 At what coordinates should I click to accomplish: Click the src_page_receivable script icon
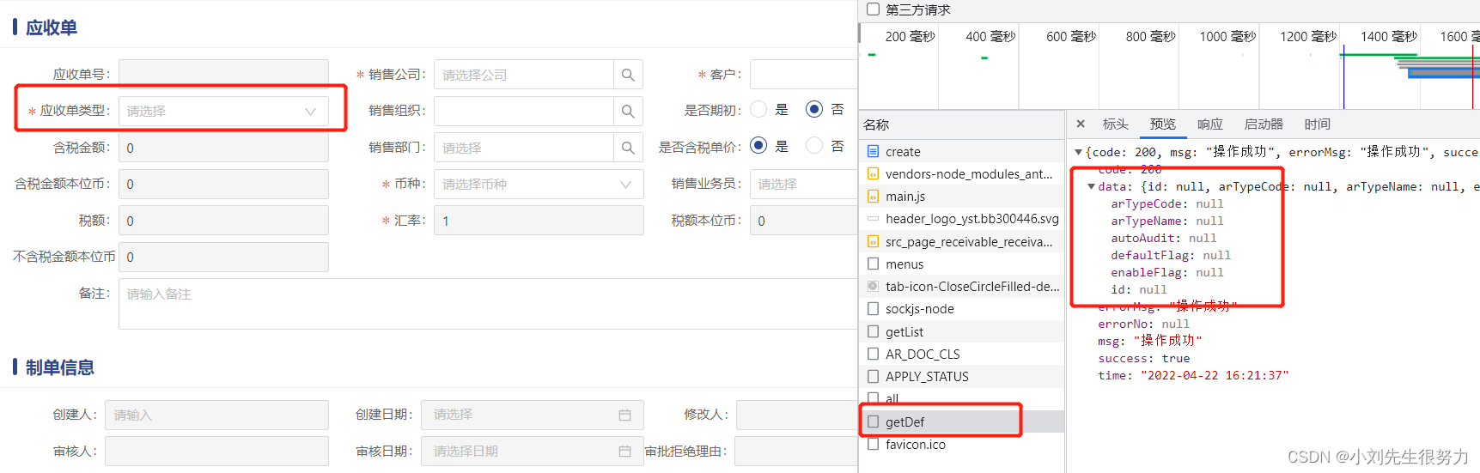[873, 241]
